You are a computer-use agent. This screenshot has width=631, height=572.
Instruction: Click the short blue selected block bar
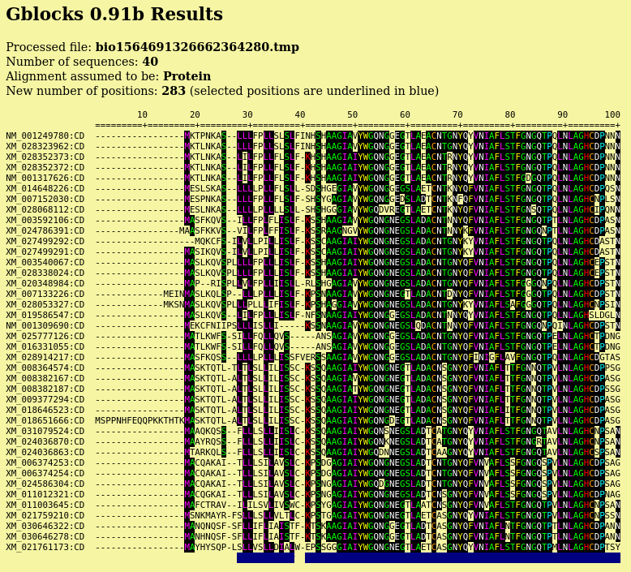point(265,558)
